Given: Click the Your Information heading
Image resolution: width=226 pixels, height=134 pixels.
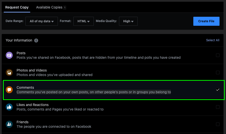Looking at the screenshot, I should [x=19, y=40].
